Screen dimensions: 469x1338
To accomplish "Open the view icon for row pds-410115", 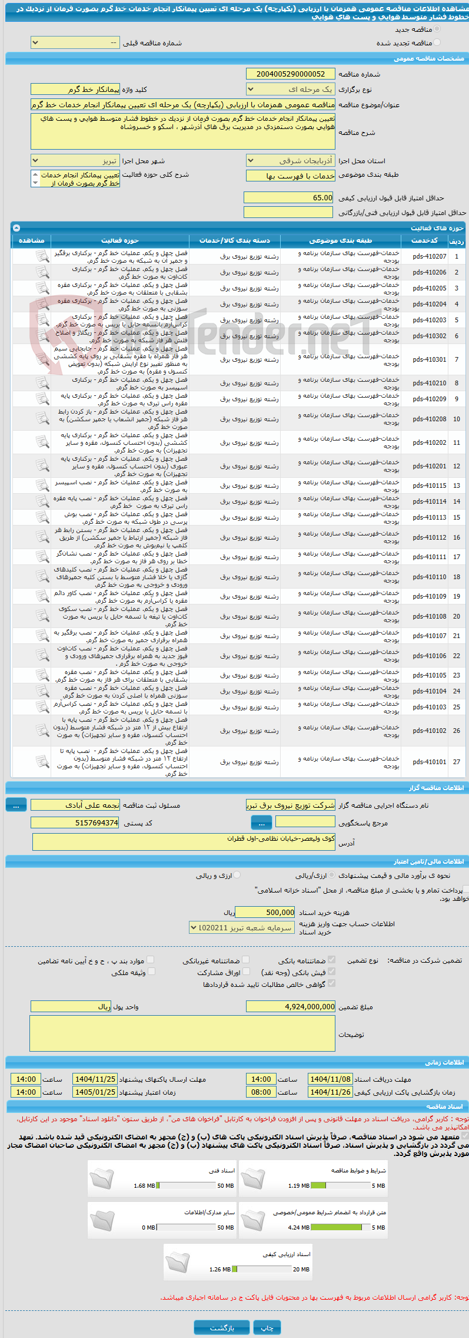I will (x=42, y=485).
